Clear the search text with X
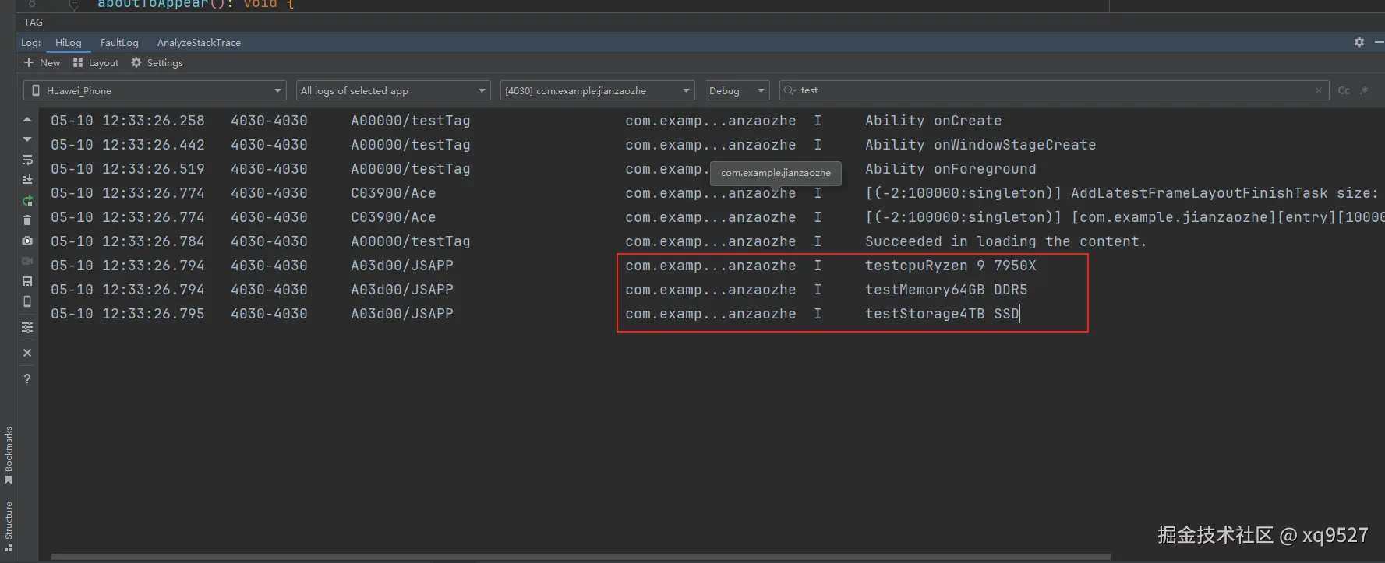Screen dimensions: 1385x563 pos(1319,90)
